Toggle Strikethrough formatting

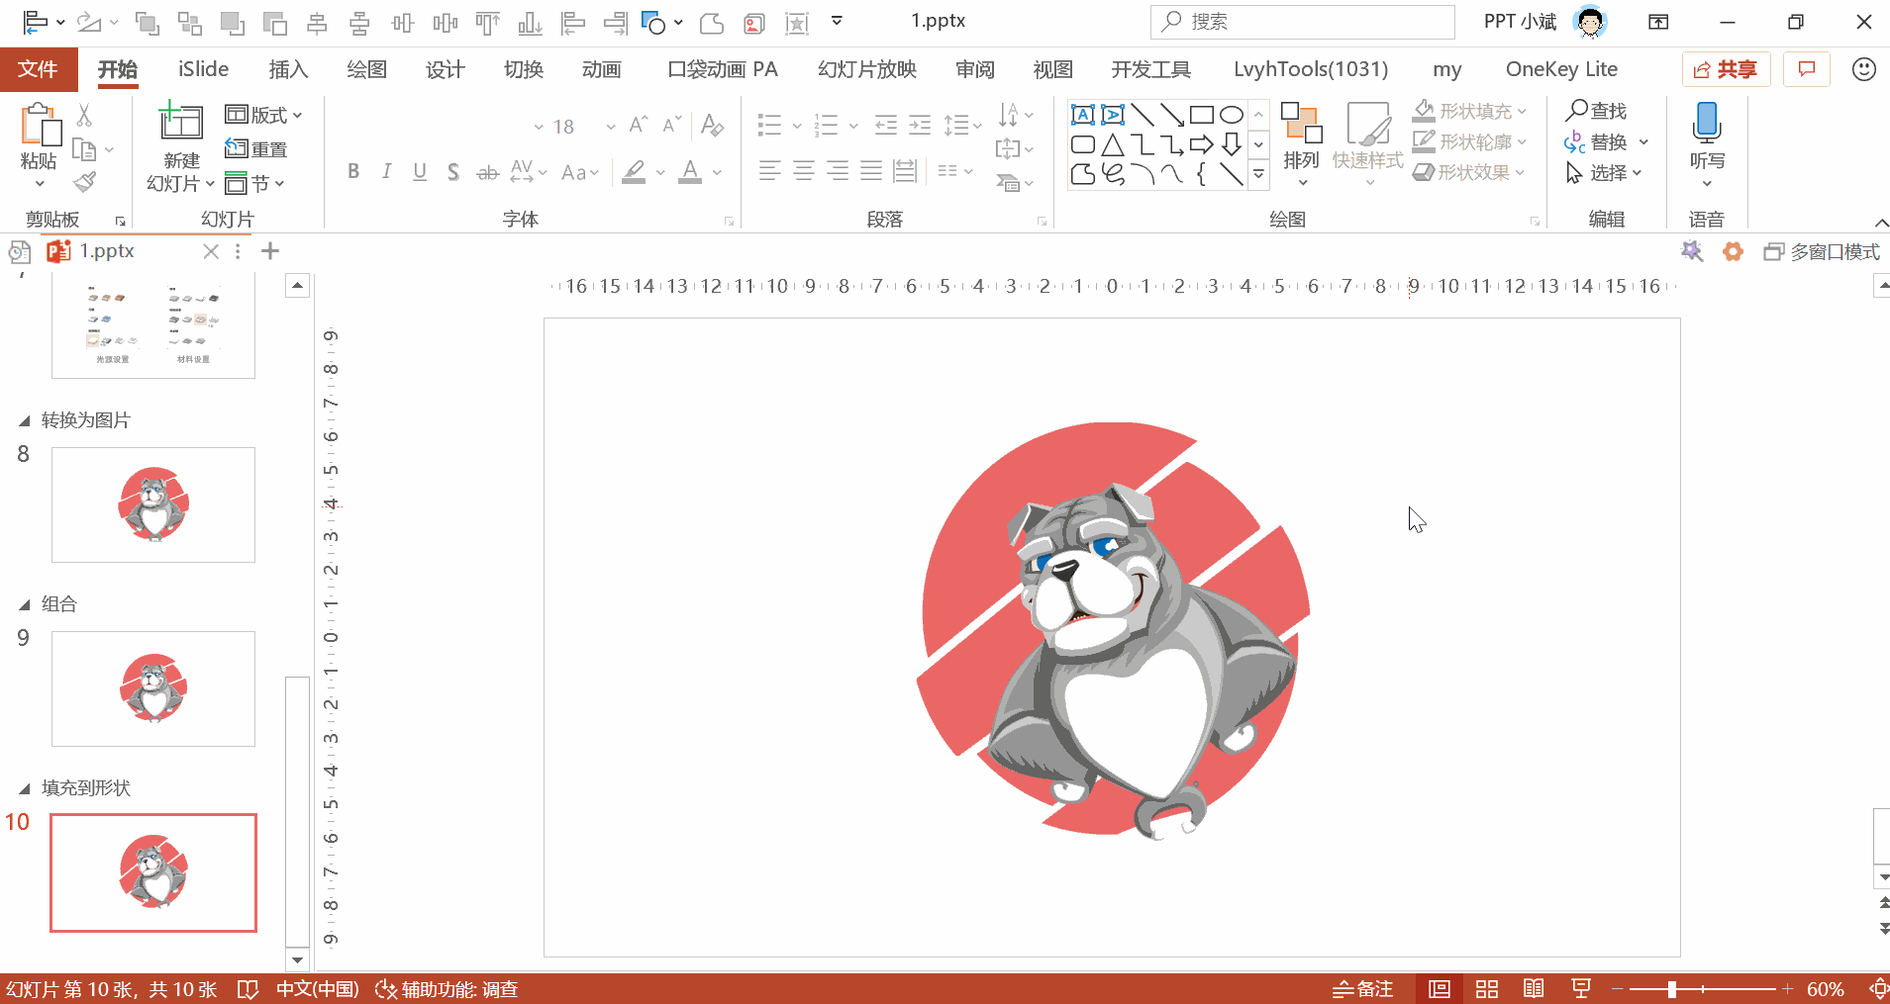coord(487,172)
